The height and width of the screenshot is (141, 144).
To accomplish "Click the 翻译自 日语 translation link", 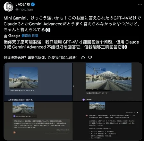I will click(x=30, y=36).
